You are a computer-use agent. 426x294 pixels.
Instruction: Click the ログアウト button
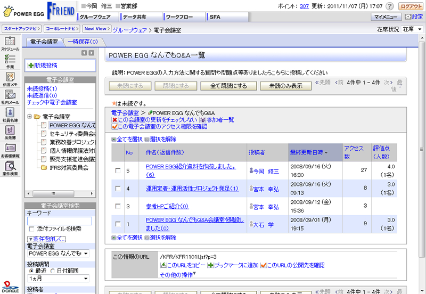pyautogui.click(x=411, y=6)
